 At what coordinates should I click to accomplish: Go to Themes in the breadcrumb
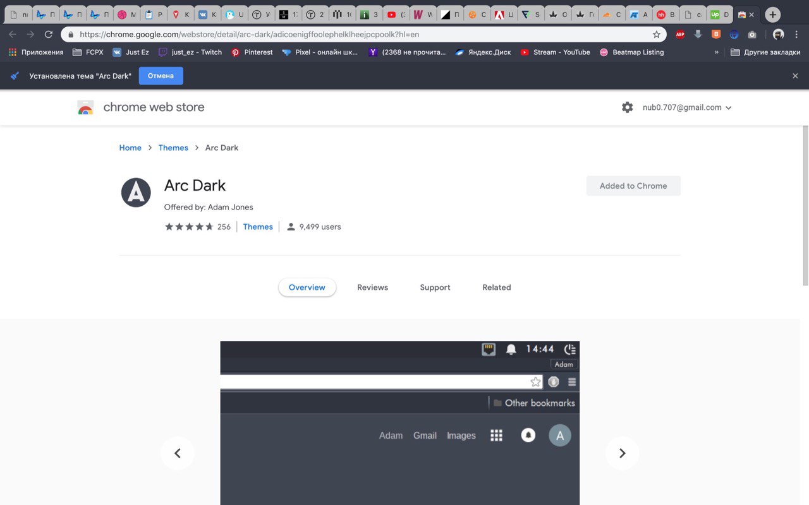click(173, 148)
